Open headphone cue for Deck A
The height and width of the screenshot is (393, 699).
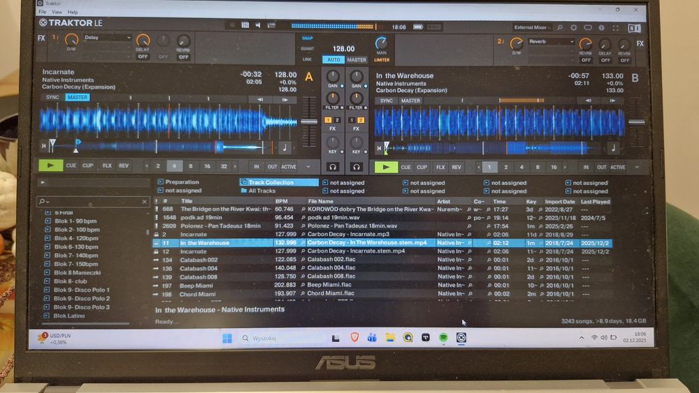333,167
